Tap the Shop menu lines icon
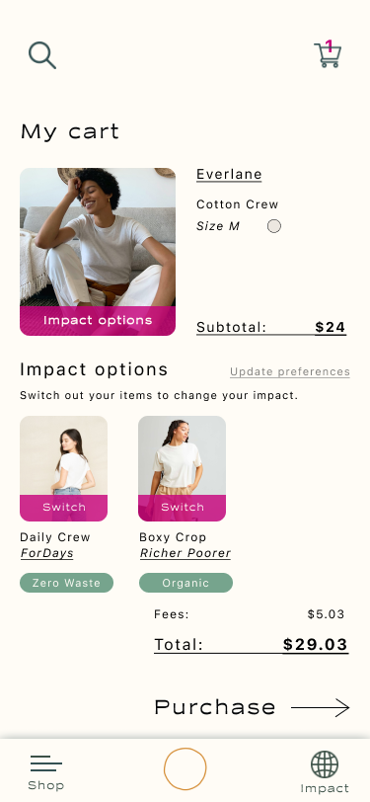Viewport: 370px width, 802px height. click(x=46, y=763)
